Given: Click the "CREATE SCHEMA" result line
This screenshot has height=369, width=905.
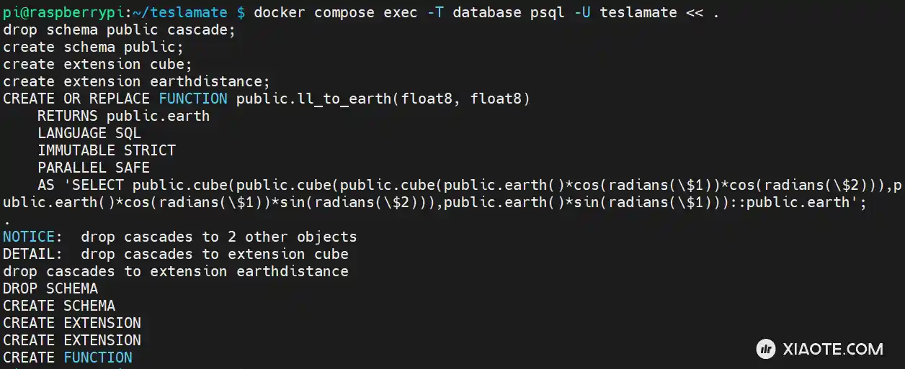Looking at the screenshot, I should click(x=59, y=306).
